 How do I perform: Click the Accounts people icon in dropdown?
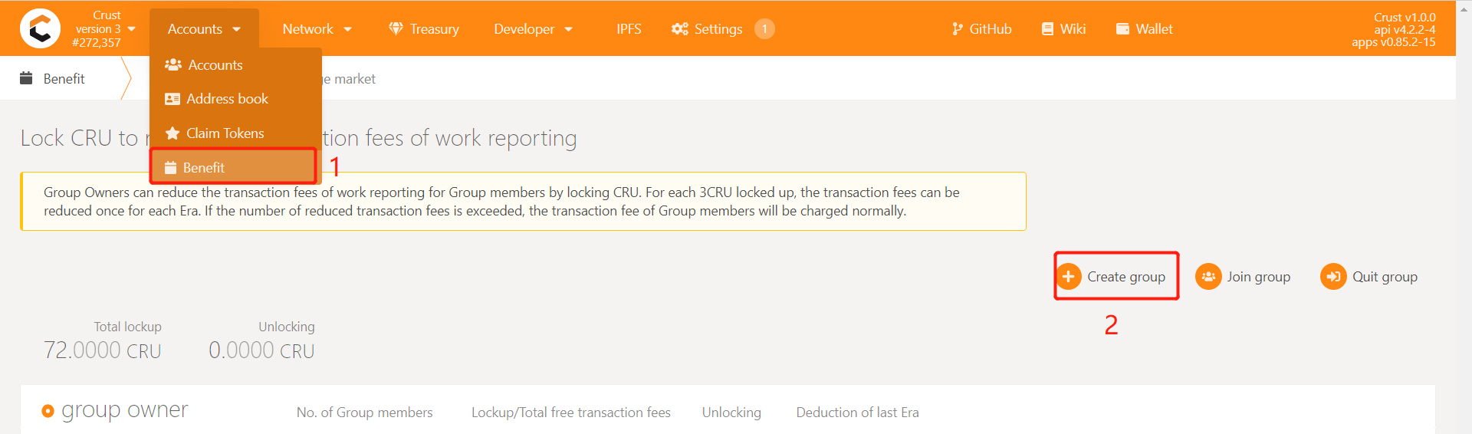[x=172, y=65]
